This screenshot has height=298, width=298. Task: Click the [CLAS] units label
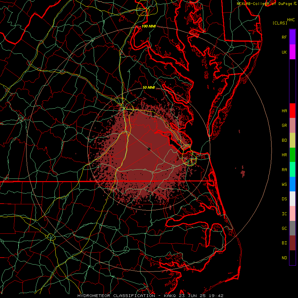tap(280, 23)
